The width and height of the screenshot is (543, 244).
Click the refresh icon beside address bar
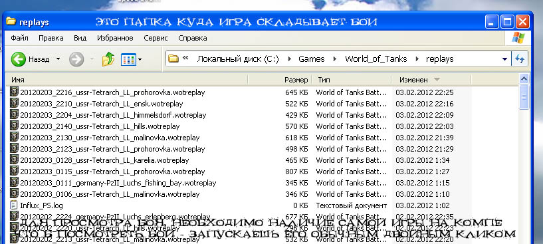click(x=520, y=59)
